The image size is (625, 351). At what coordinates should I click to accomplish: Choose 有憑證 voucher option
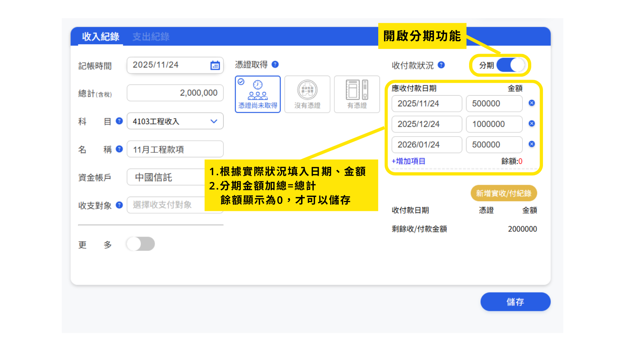tap(357, 94)
